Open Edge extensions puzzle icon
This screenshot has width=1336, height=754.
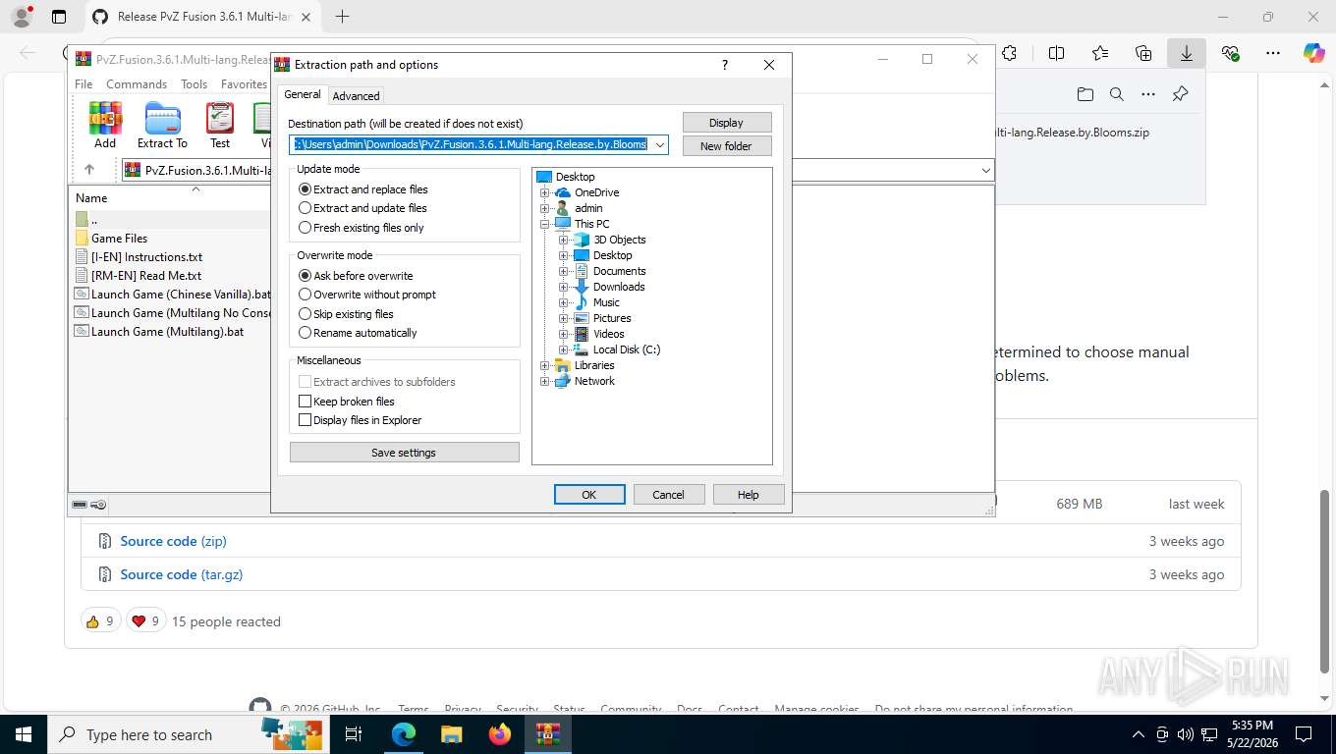tap(1009, 53)
